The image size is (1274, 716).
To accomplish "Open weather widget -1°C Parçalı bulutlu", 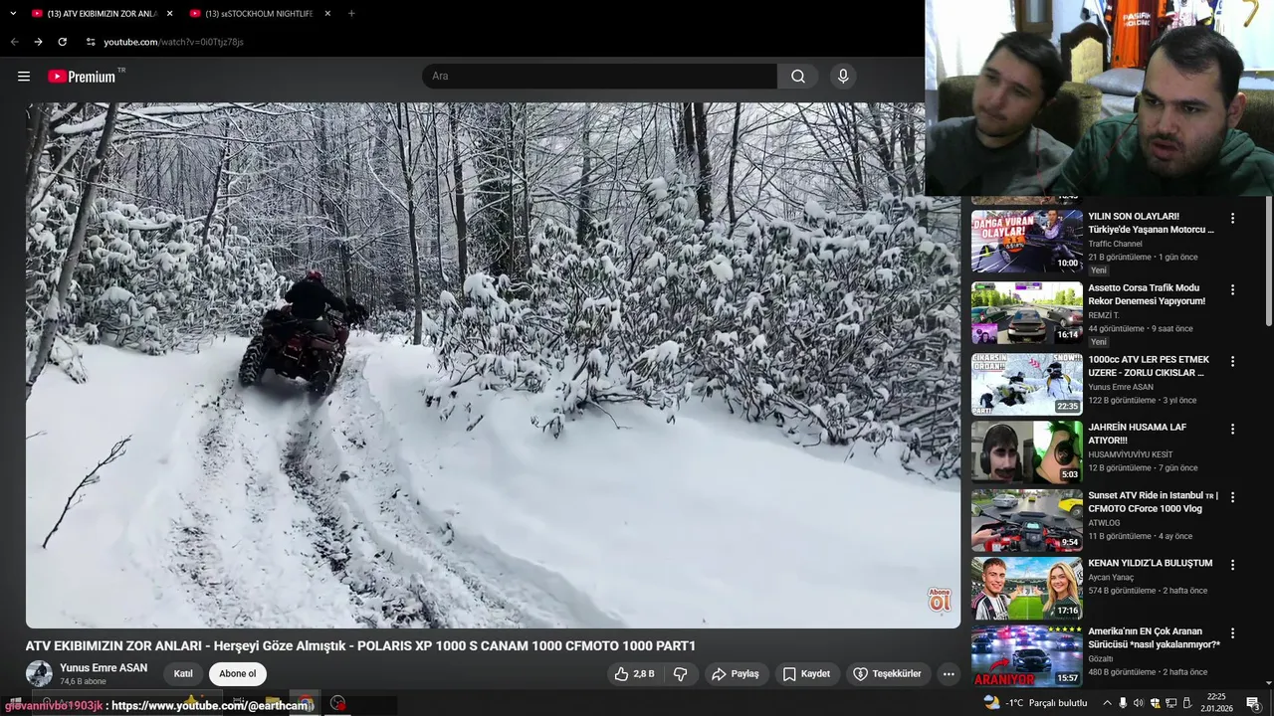I will [x=1035, y=703].
